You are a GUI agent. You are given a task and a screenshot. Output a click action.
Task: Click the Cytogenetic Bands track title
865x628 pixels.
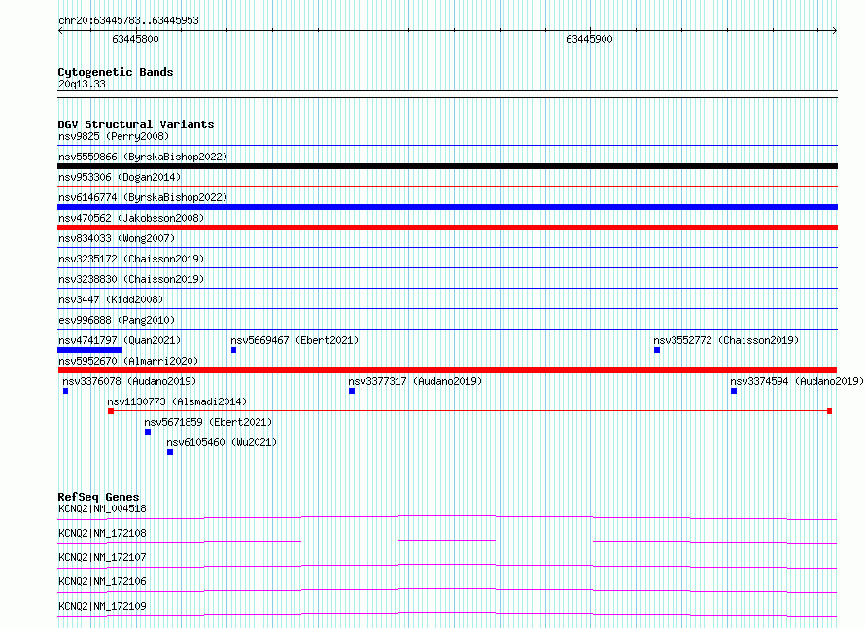[116, 72]
